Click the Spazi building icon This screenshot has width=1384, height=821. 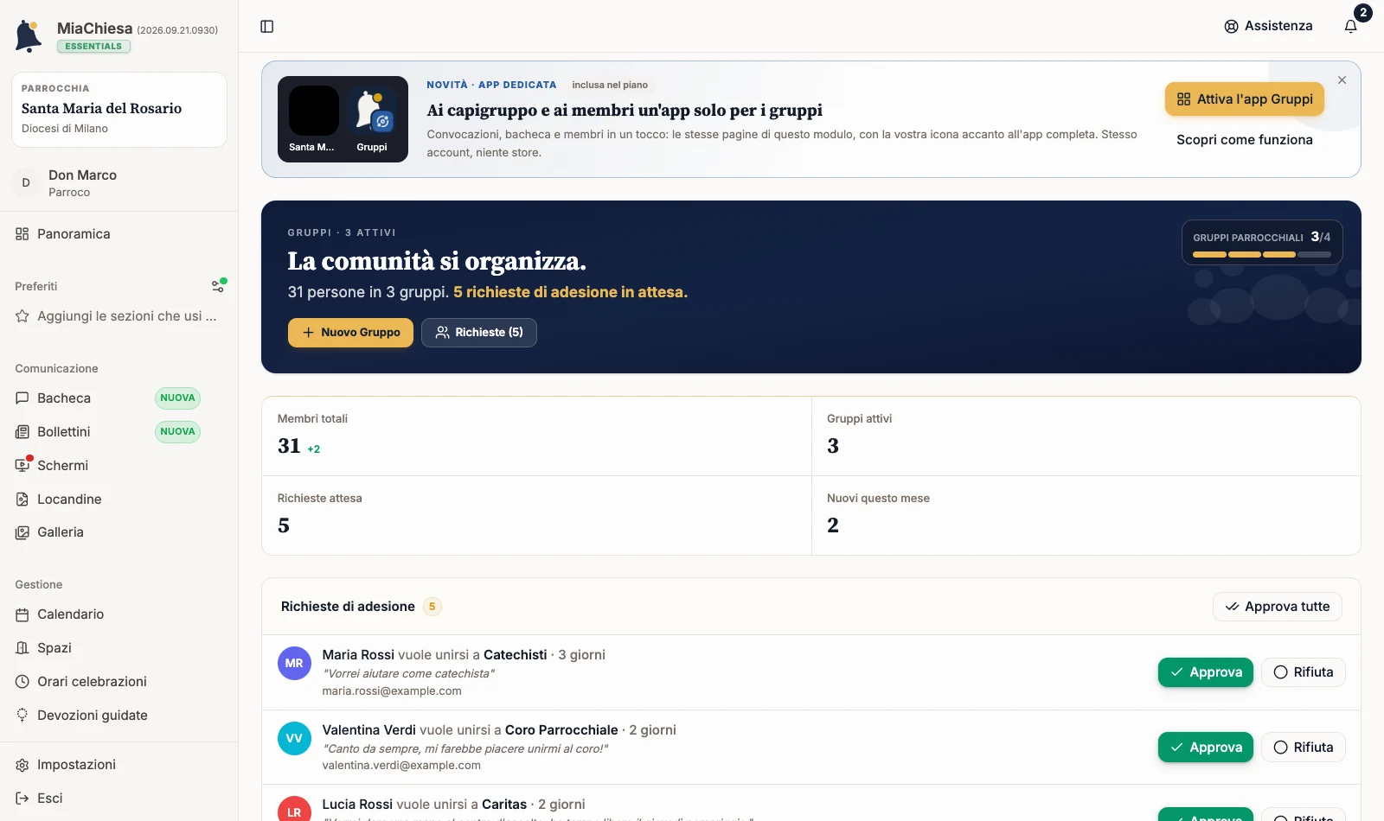pos(22,648)
